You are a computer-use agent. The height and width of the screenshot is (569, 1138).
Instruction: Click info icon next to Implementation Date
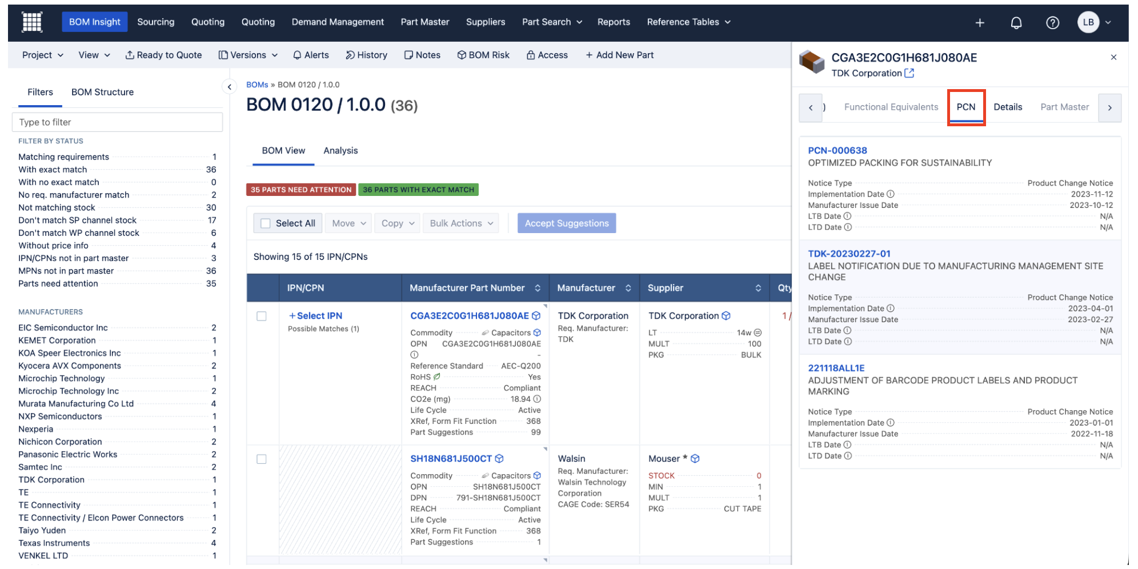[x=890, y=194]
